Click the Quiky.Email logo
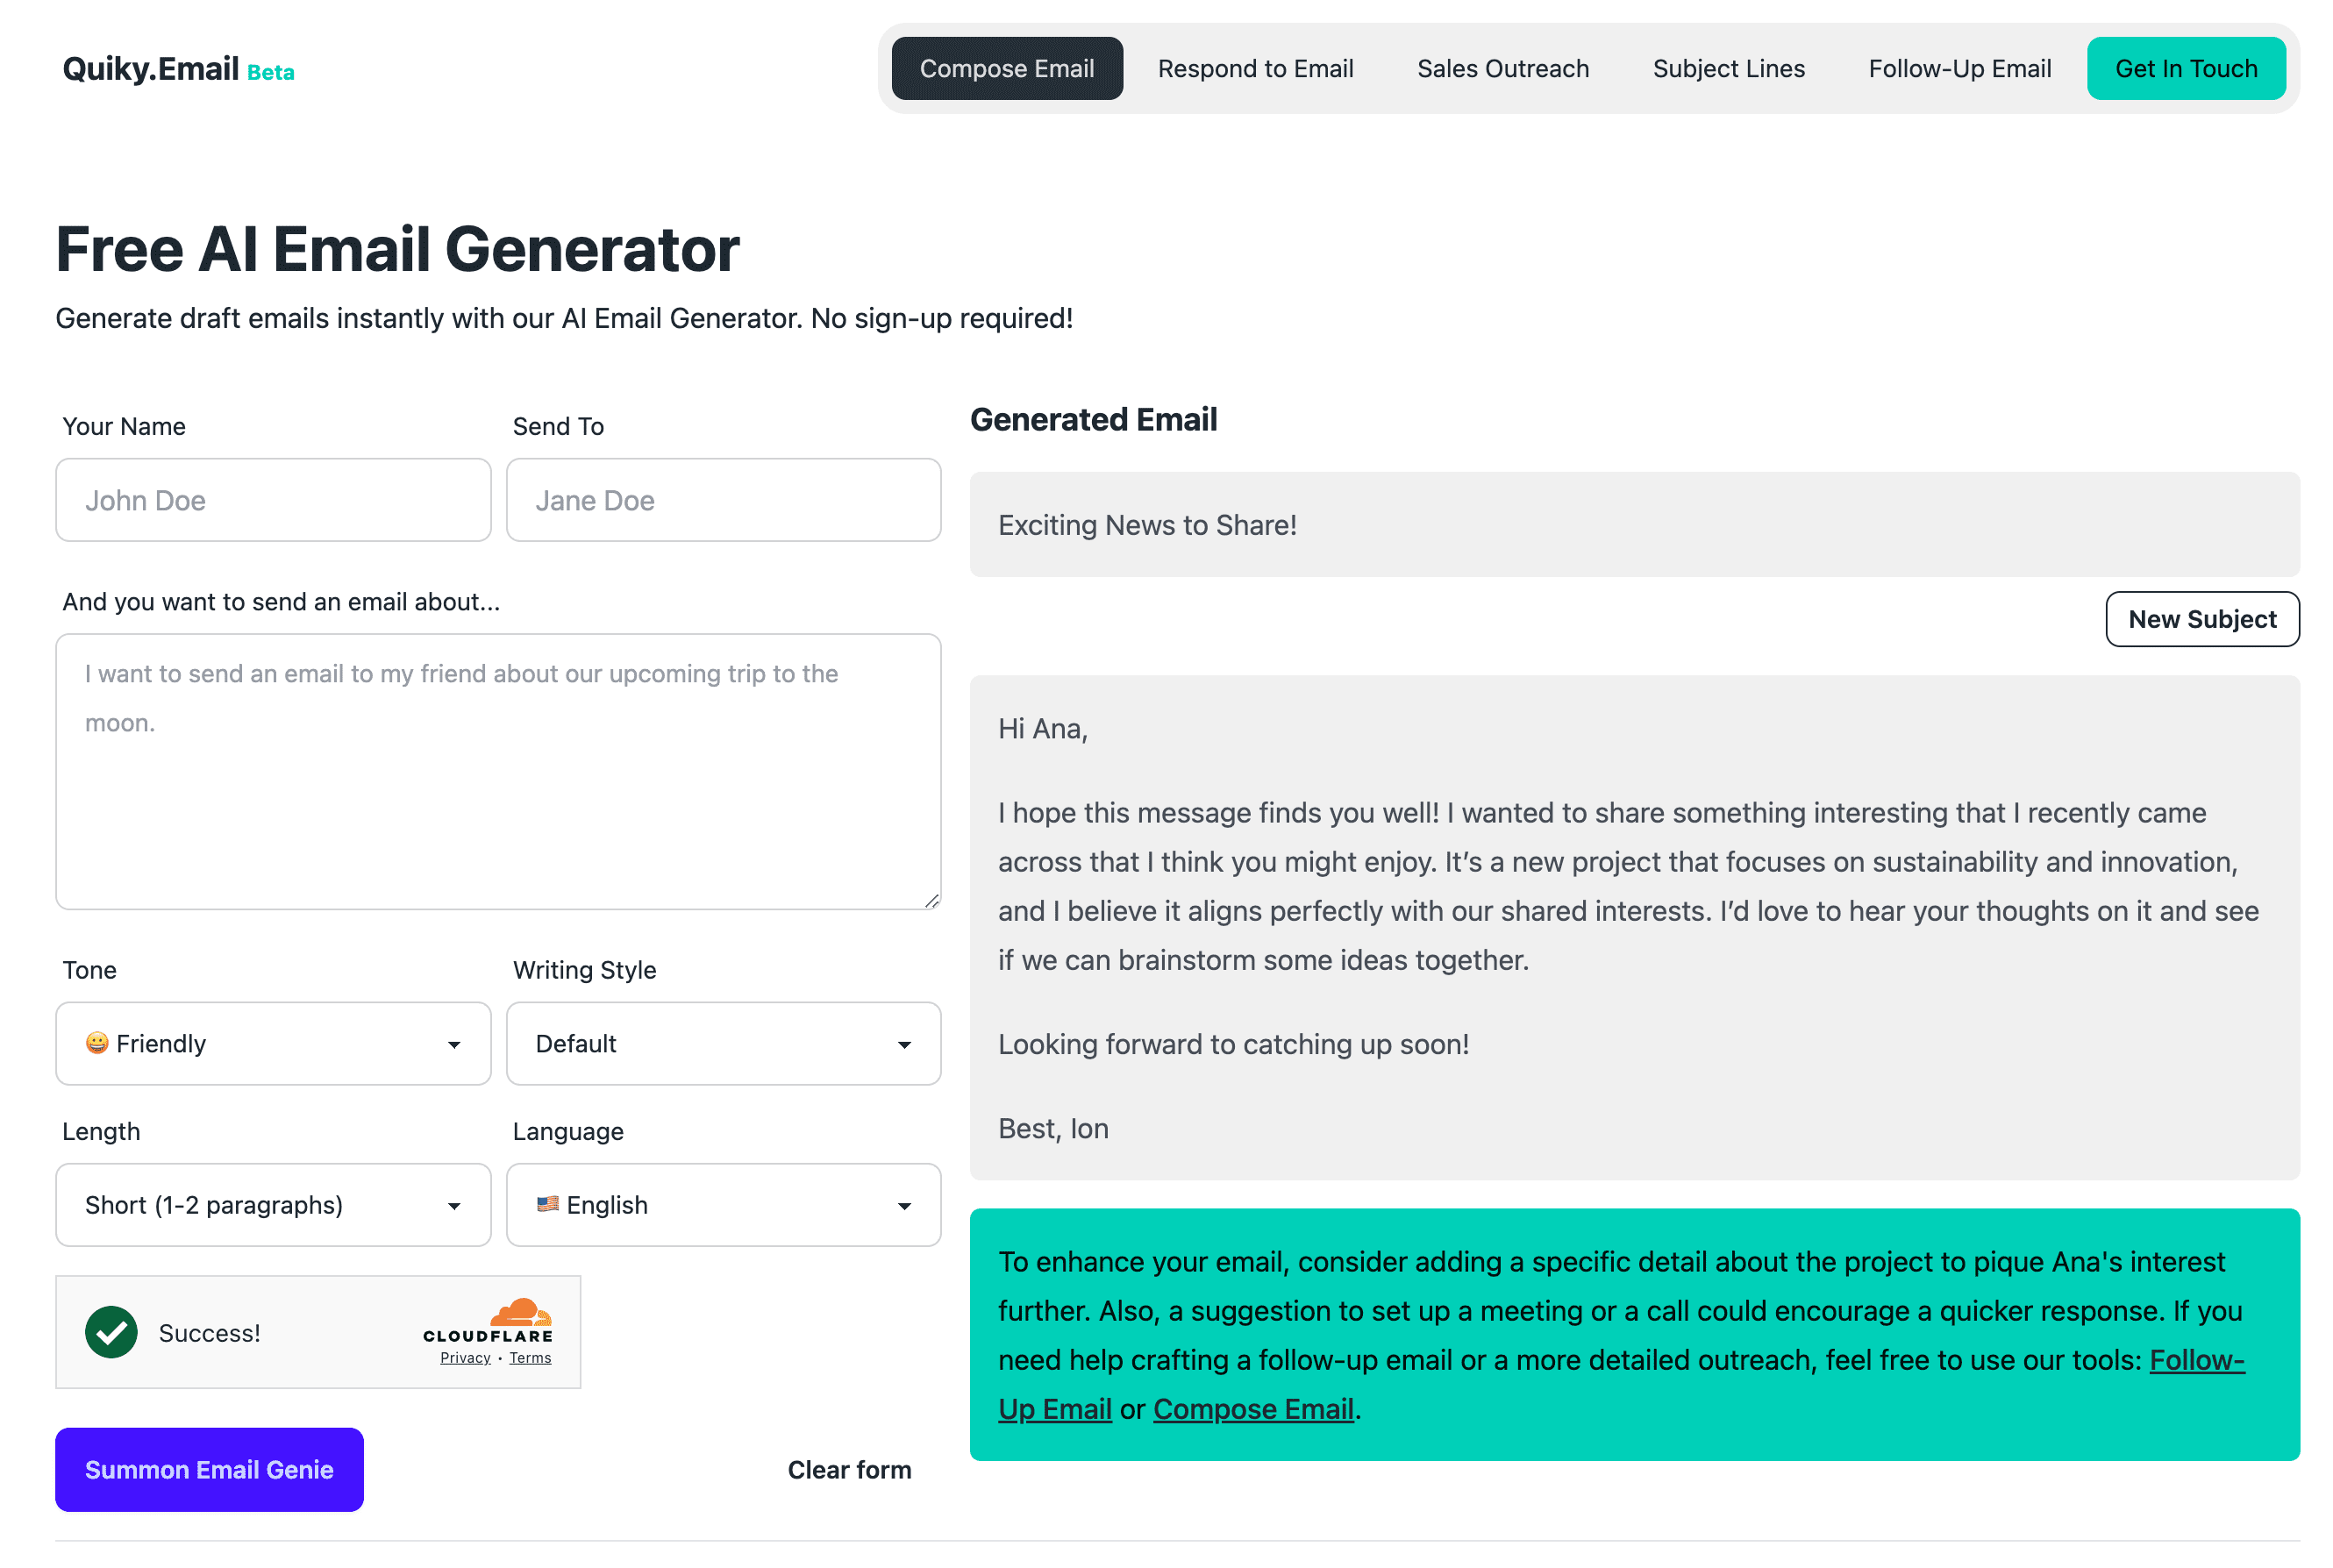 point(151,69)
